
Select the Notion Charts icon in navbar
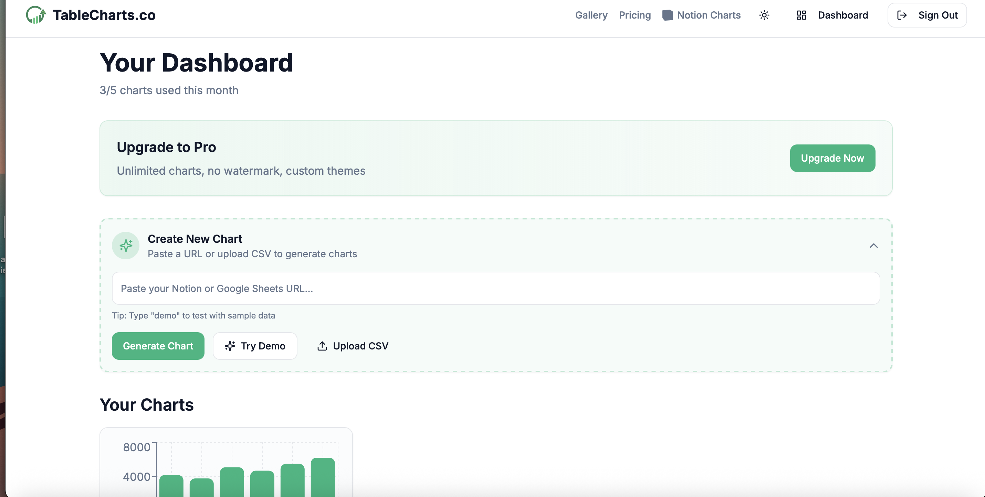(667, 15)
